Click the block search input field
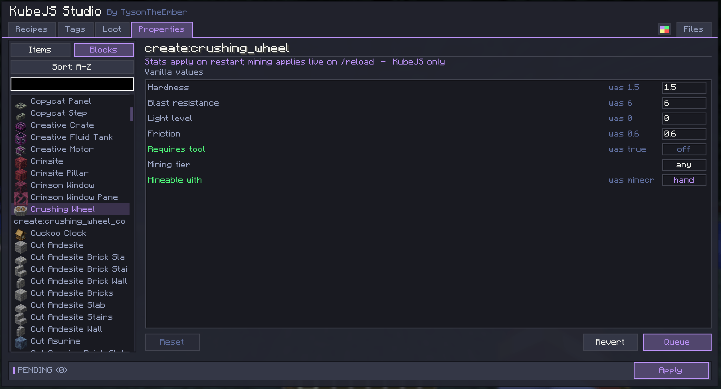The width and height of the screenshot is (721, 389). click(72, 84)
